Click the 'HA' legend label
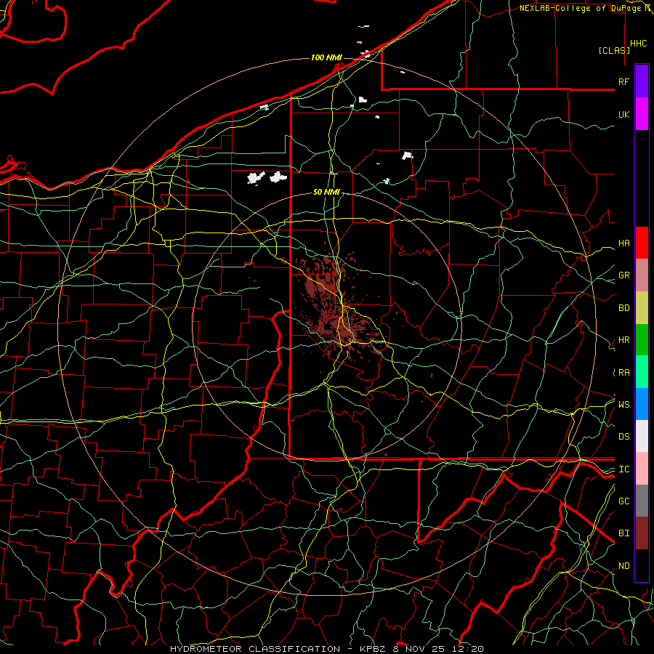 (623, 243)
